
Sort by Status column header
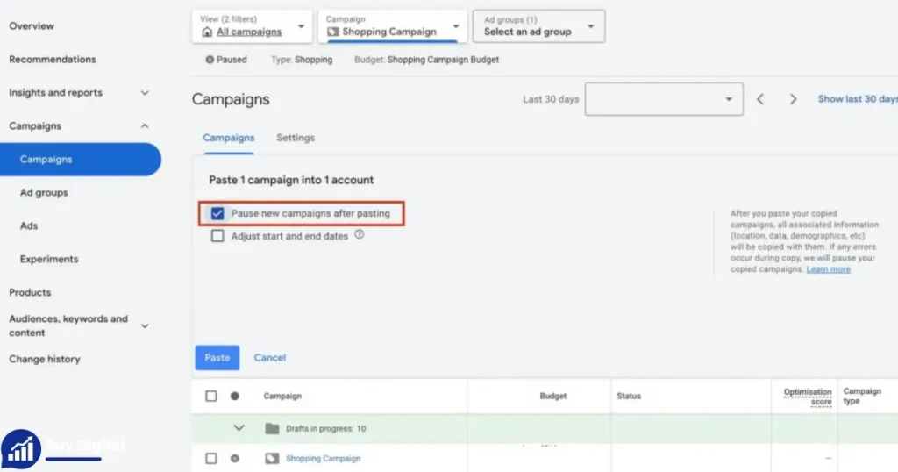pyautogui.click(x=629, y=396)
